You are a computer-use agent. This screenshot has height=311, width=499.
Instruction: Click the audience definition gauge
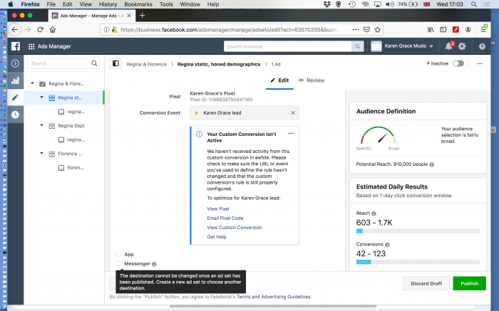pos(378,135)
